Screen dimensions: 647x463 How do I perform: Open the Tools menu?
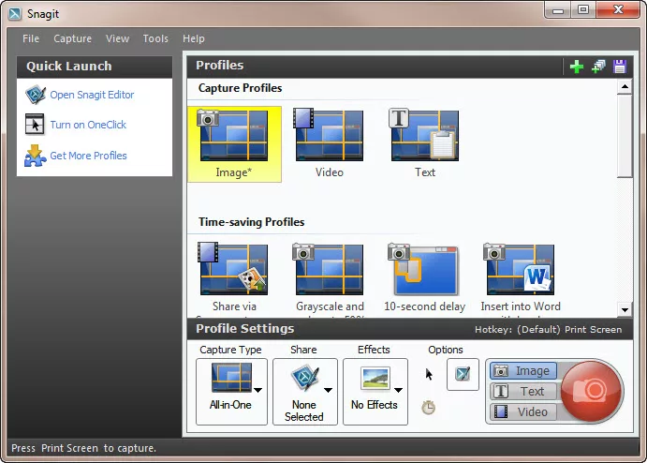[x=155, y=38]
